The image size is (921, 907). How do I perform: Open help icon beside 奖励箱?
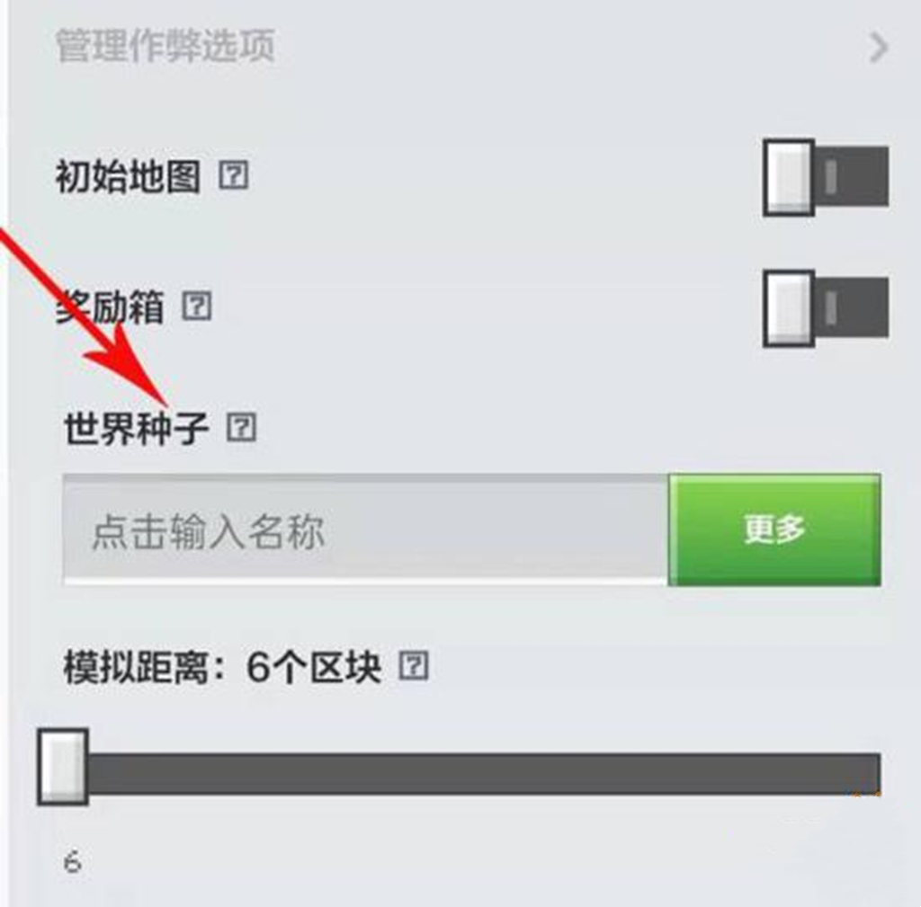[196, 306]
